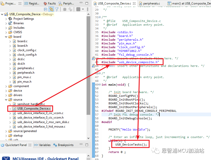Open dropdown arrow beside gray square
Viewport: 211px width, 160px height.
[x=83, y=9]
